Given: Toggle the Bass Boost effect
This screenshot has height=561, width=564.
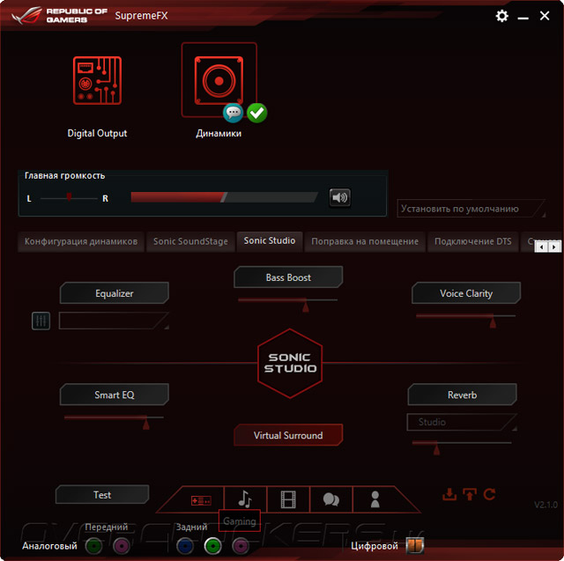Looking at the screenshot, I should (x=288, y=277).
